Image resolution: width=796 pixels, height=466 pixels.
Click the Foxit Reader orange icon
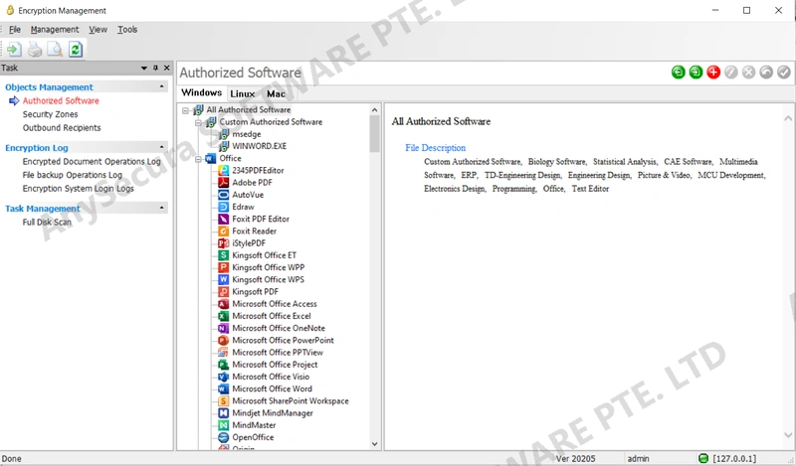[223, 232]
